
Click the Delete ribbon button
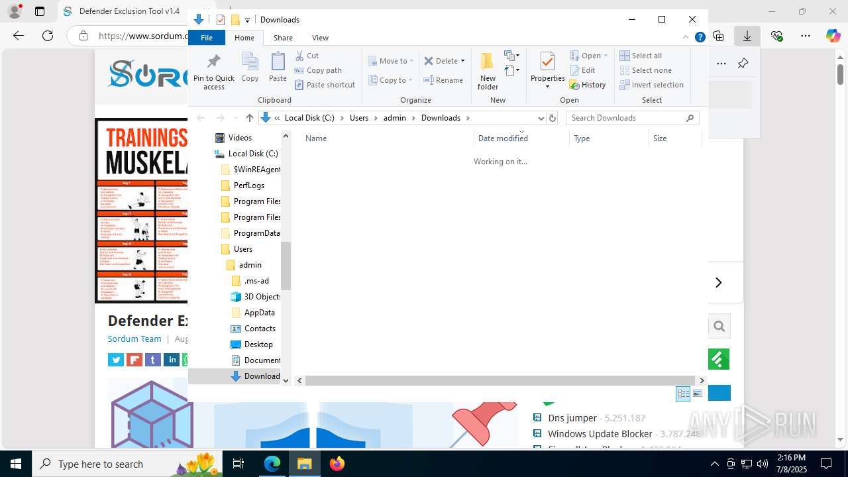coord(441,61)
